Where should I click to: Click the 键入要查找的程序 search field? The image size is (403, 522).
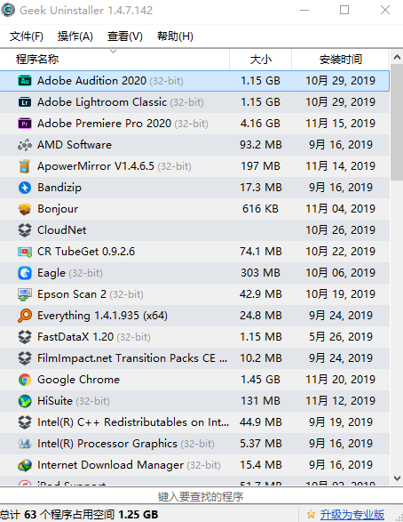click(201, 496)
